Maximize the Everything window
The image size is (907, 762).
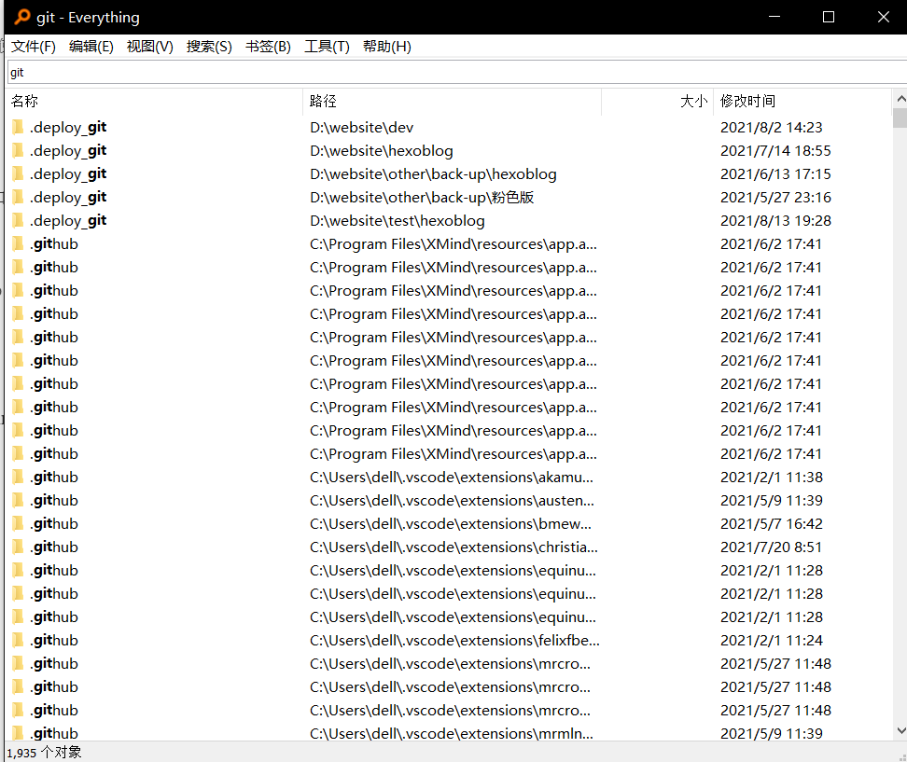(x=829, y=17)
